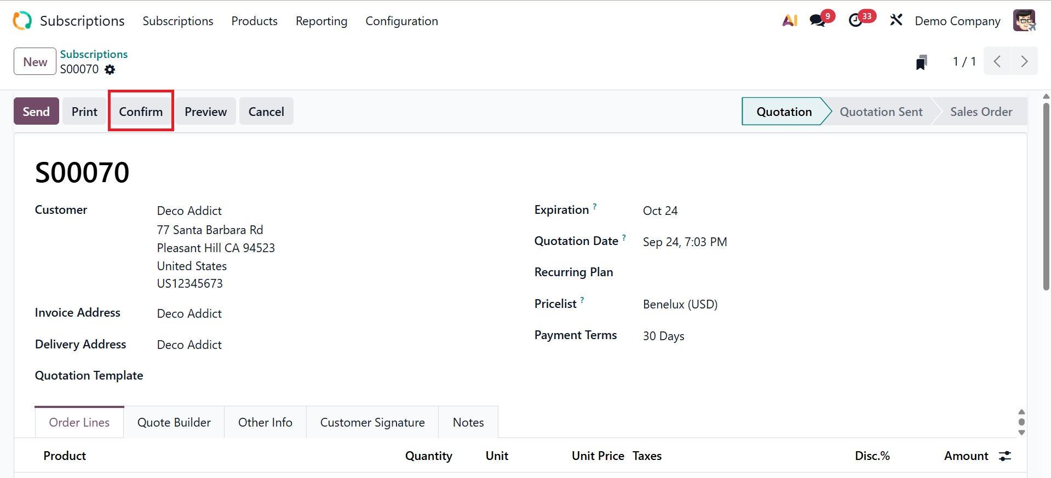Click the bookmark icon near the pager
Image resolution: width=1051 pixels, height=478 pixels.
tap(922, 62)
